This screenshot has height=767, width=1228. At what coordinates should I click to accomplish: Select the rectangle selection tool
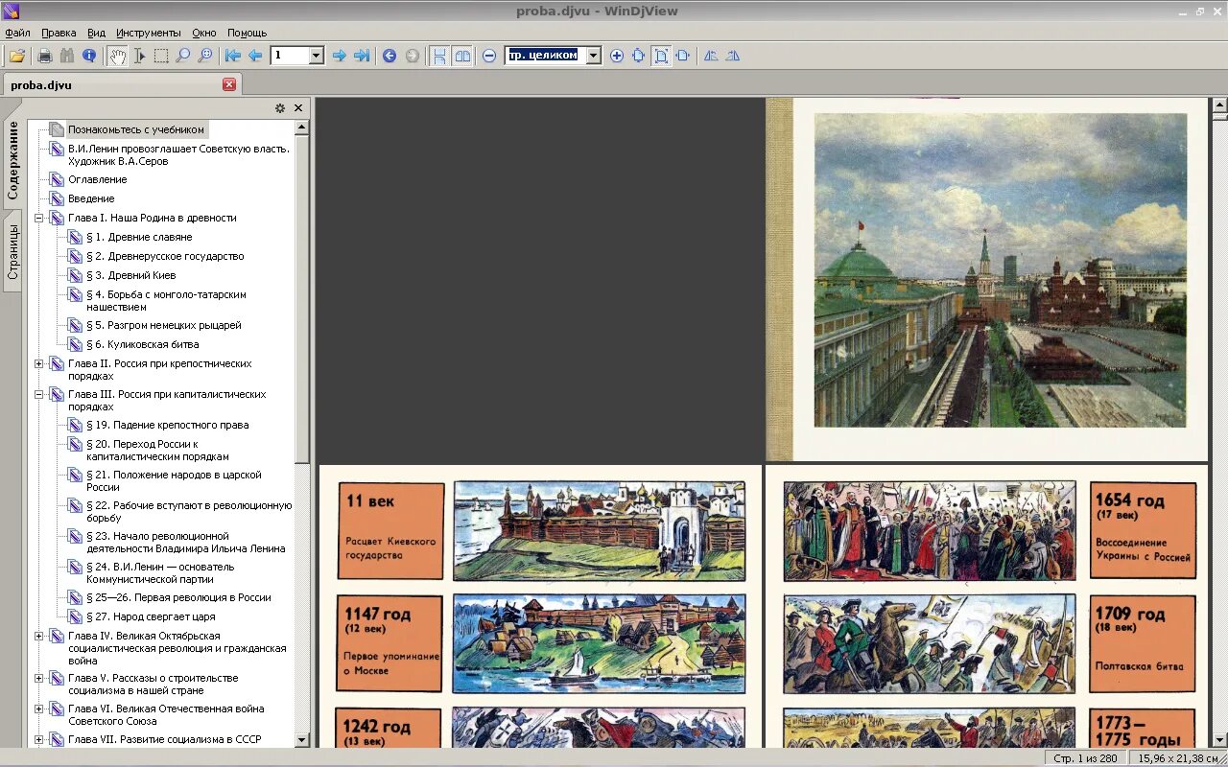tap(161, 56)
